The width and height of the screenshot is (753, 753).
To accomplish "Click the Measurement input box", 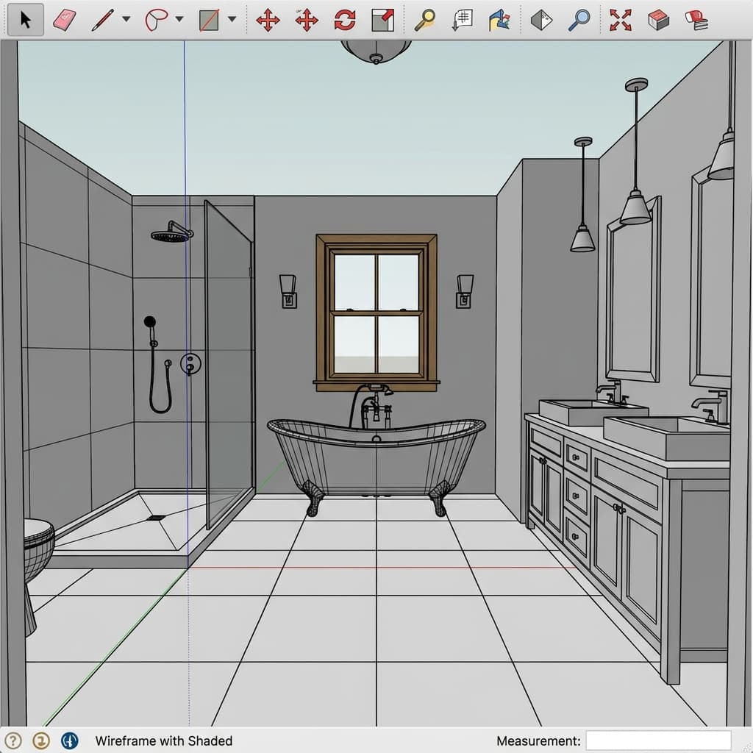I will (658, 740).
